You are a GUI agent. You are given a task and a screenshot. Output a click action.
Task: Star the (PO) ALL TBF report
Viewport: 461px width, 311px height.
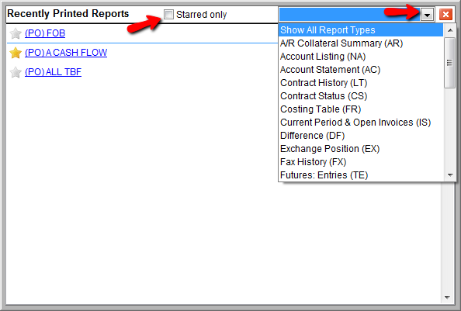tap(16, 72)
